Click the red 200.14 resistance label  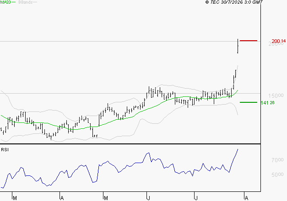tap(278, 41)
